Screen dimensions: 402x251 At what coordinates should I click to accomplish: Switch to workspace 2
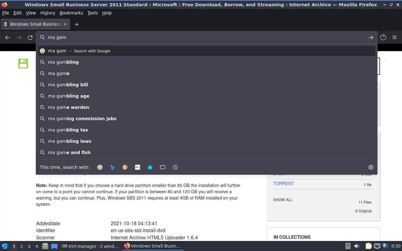tap(22, 246)
